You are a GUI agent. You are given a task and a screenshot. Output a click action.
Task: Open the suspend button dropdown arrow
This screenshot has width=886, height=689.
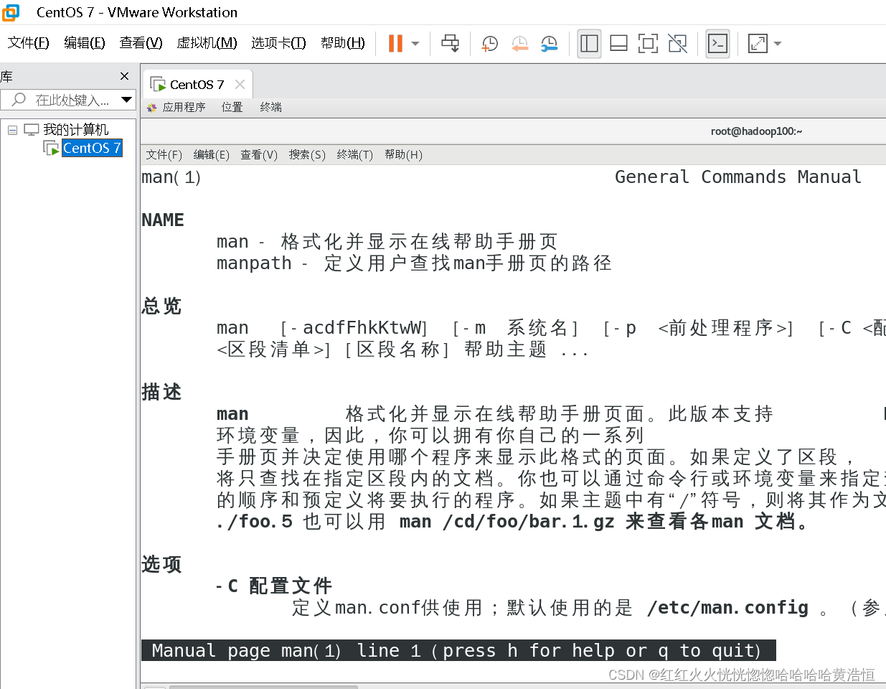[415, 43]
